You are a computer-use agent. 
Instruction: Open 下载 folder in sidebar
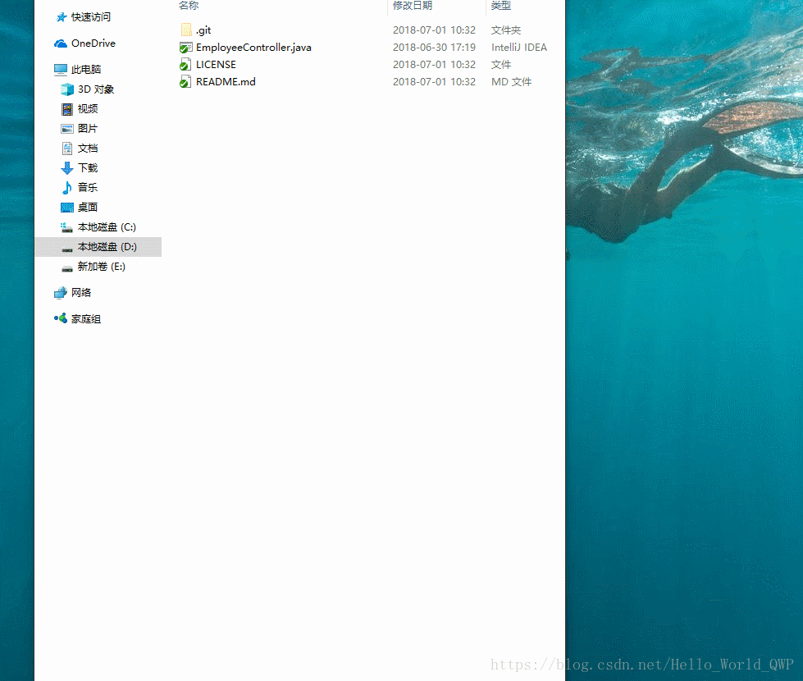click(x=88, y=168)
